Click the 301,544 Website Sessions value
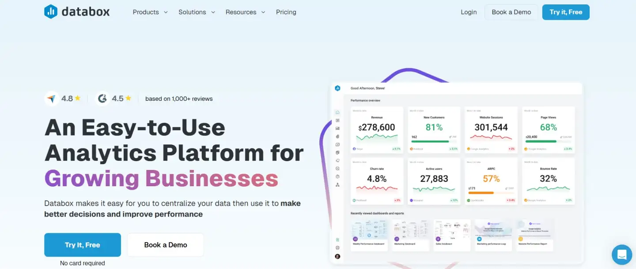The height and width of the screenshot is (269, 636). coord(491,127)
